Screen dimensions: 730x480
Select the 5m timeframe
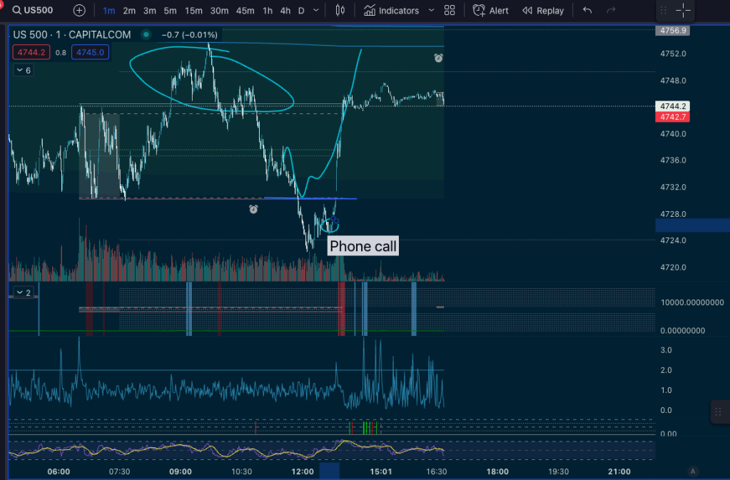click(x=170, y=11)
